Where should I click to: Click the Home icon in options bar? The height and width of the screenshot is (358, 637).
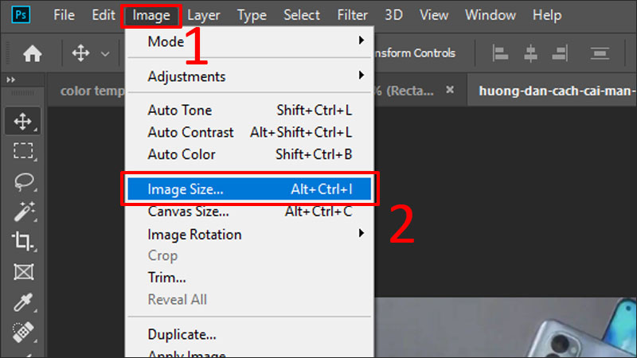(33, 53)
